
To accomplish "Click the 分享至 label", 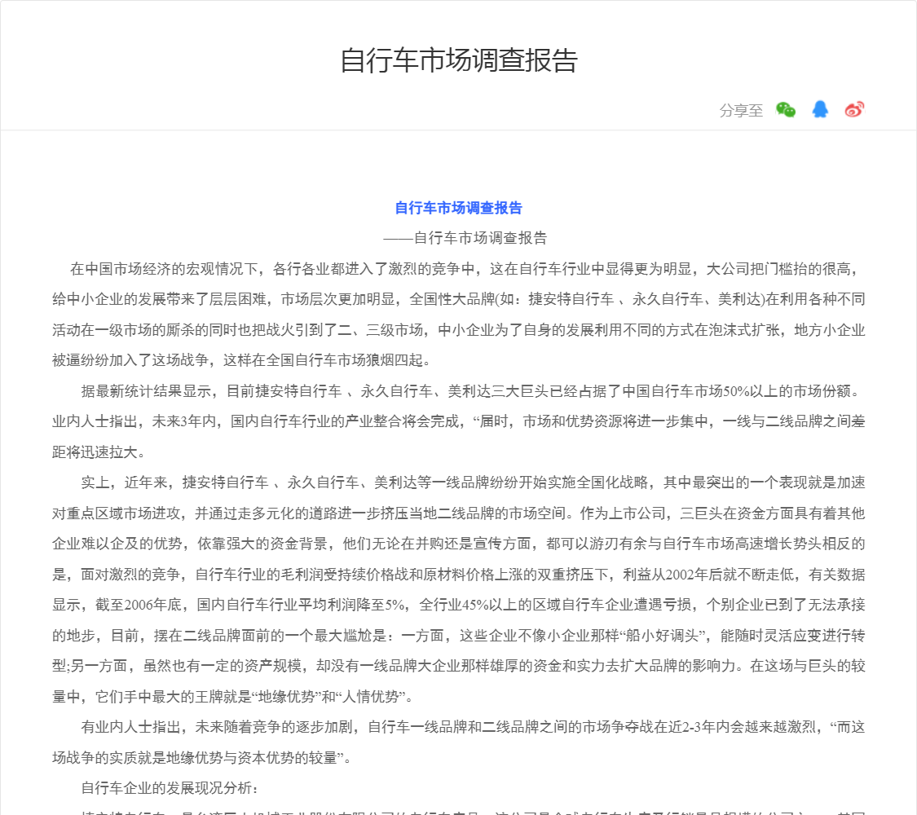I will tap(741, 110).
